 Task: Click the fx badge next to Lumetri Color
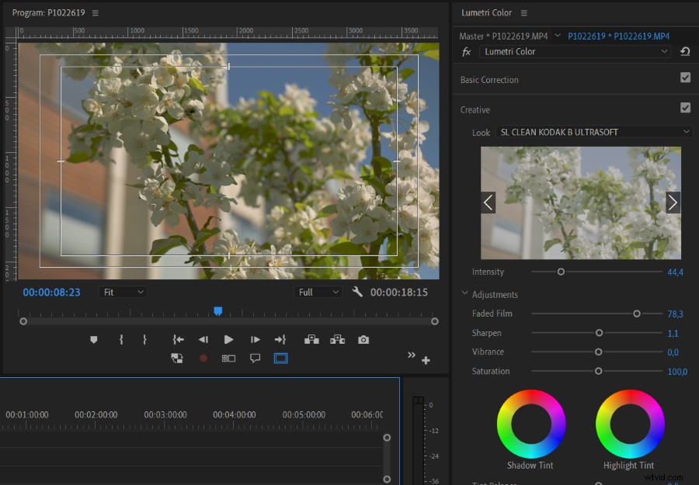(466, 52)
